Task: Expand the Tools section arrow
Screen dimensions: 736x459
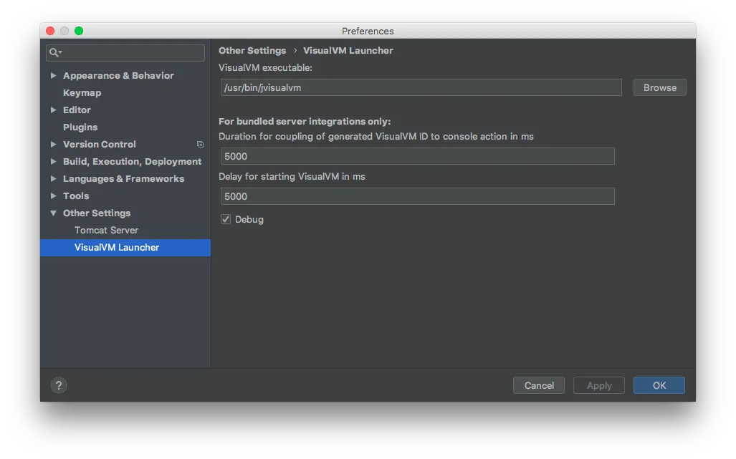Action: [54, 196]
